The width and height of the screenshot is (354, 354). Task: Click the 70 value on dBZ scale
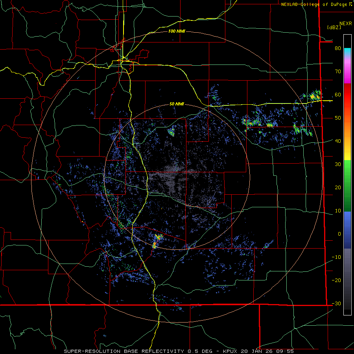point(338,72)
